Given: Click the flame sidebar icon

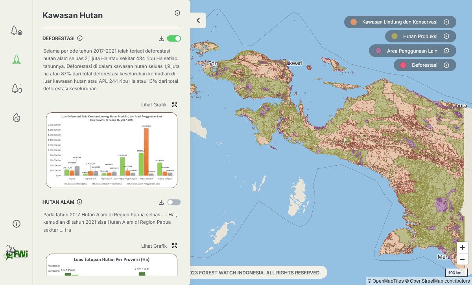Looking at the screenshot, I should (x=16, y=117).
